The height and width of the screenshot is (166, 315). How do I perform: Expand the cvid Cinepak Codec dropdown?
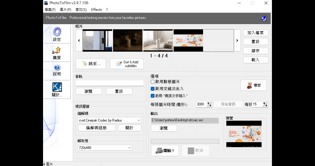pos(139,120)
